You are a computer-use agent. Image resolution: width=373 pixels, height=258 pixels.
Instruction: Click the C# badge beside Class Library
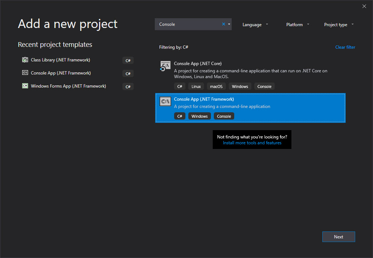[128, 61]
